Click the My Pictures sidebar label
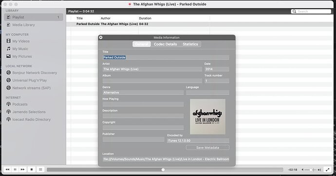This screenshot has height=176, width=336. point(22,57)
